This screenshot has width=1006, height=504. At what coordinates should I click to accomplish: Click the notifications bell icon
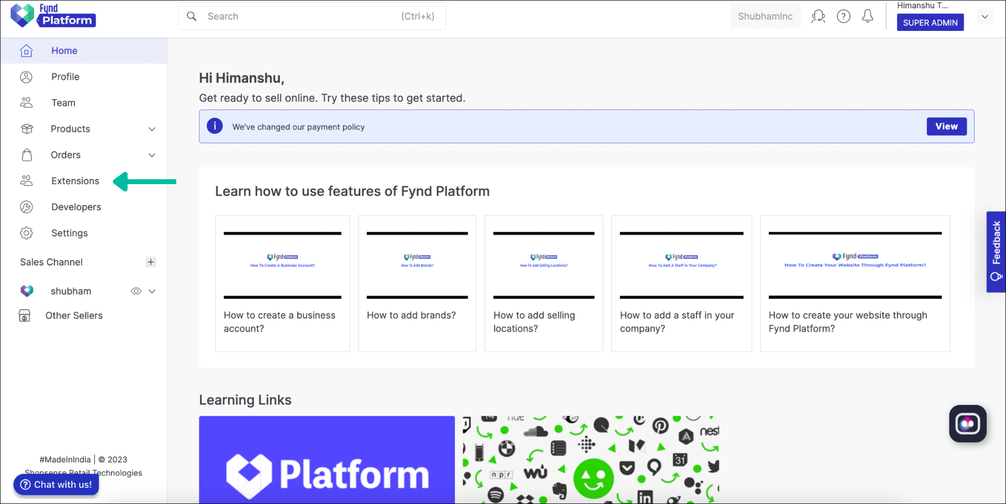(x=867, y=16)
